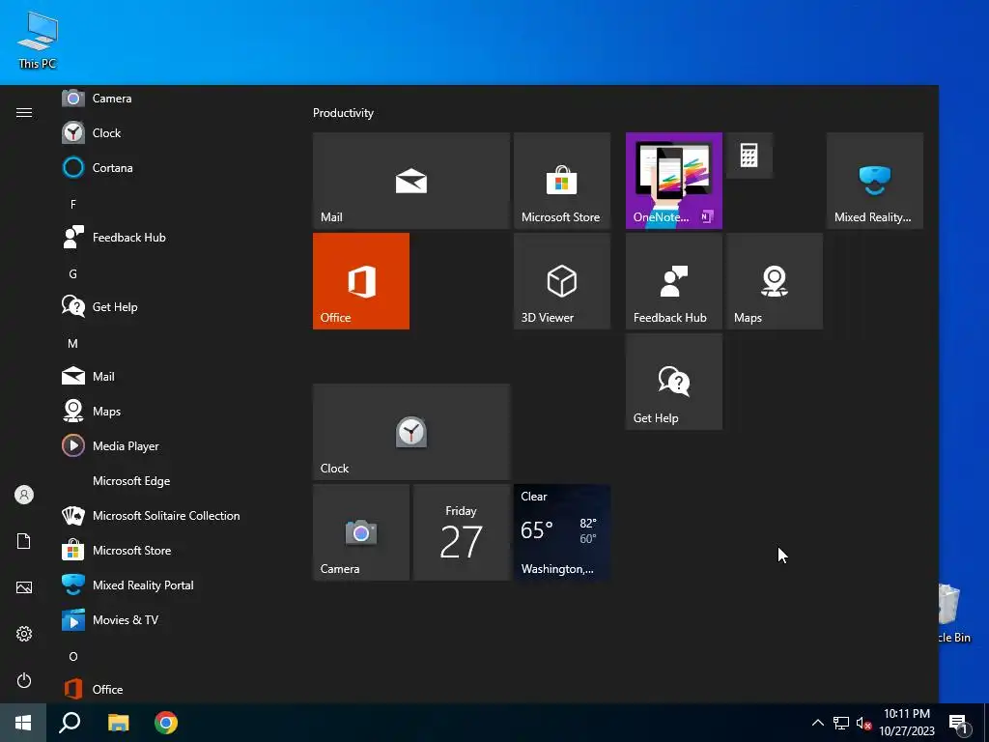Click the letter F section header
The width and height of the screenshot is (989, 742).
[x=73, y=205]
